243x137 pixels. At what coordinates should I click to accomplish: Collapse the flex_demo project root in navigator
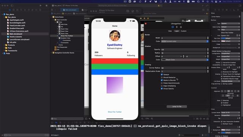click(3, 14)
